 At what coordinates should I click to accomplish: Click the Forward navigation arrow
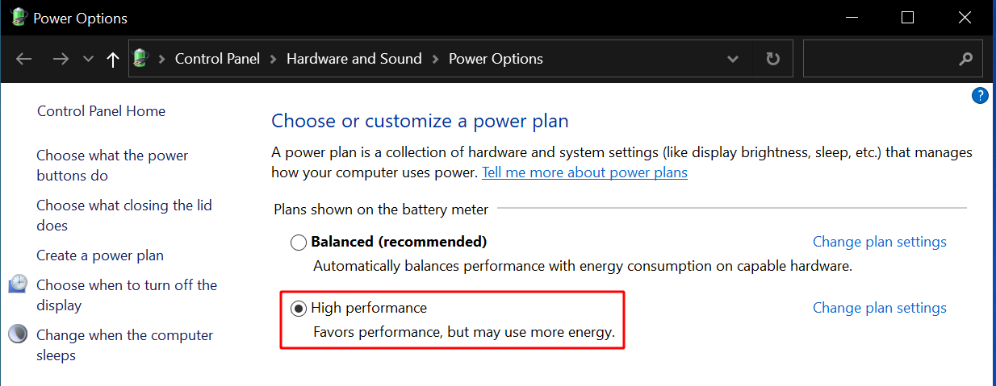(61, 59)
